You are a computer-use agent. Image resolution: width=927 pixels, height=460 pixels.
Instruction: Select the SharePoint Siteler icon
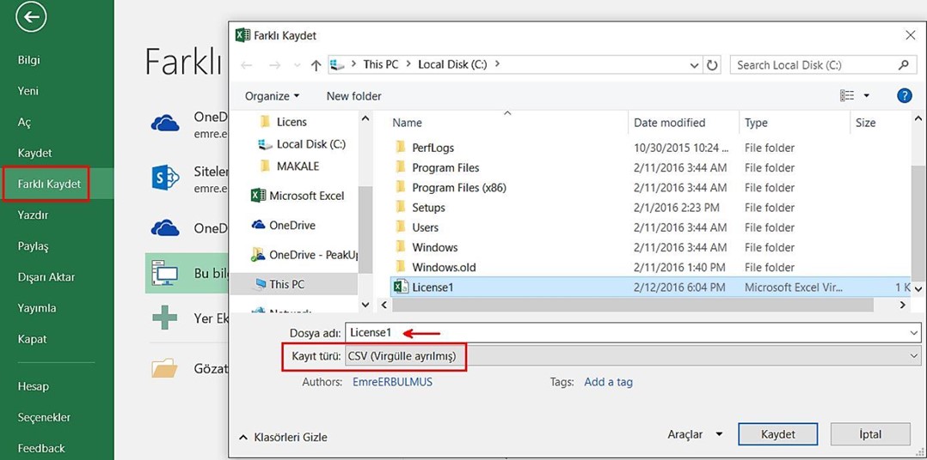click(165, 178)
